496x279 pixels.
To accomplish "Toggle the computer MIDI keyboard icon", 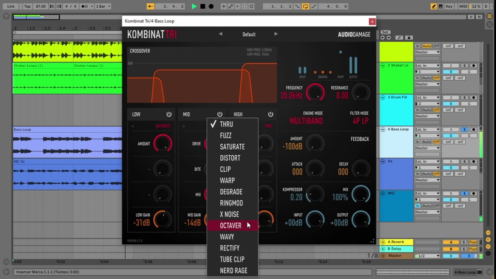I will click(x=441, y=6).
